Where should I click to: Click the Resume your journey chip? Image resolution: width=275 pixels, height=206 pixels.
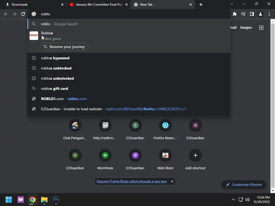pos(64,47)
